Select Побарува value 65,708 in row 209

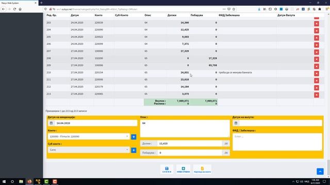pyautogui.click(x=213, y=65)
